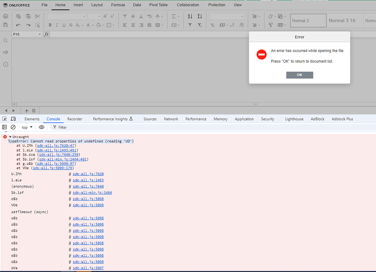Toggle bold formatting
376x272 pixels.
click(x=50, y=25)
